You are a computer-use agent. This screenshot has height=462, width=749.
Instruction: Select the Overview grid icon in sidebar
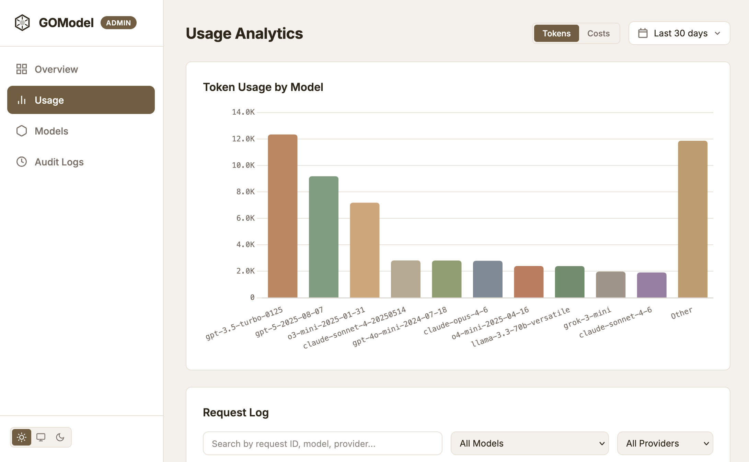(x=22, y=69)
